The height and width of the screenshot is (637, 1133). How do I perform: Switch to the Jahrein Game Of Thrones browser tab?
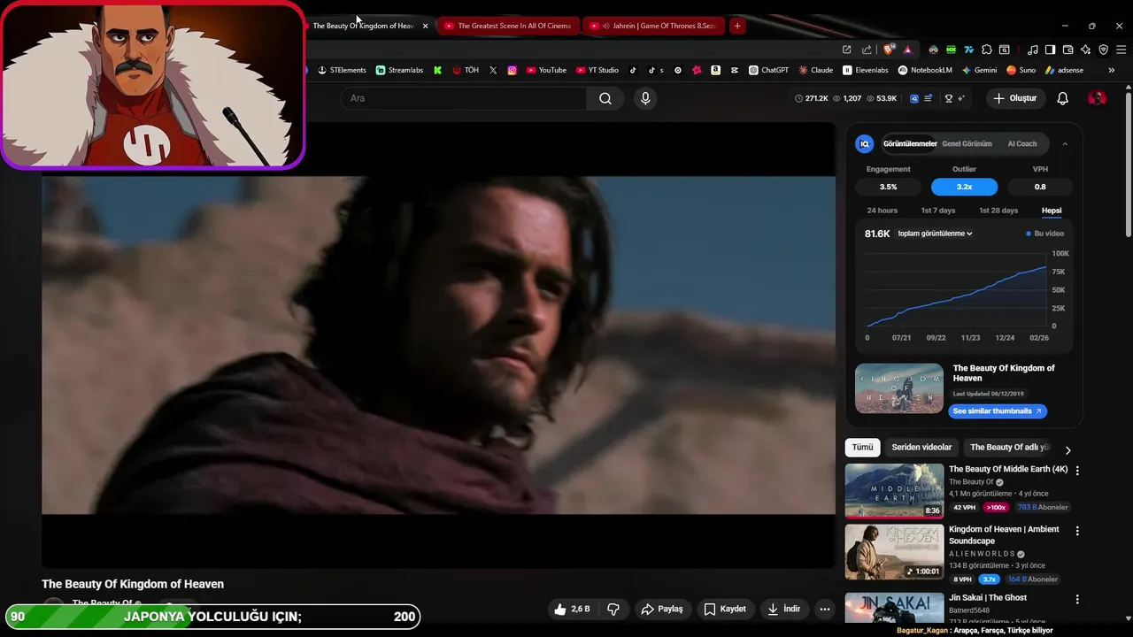(x=653, y=26)
